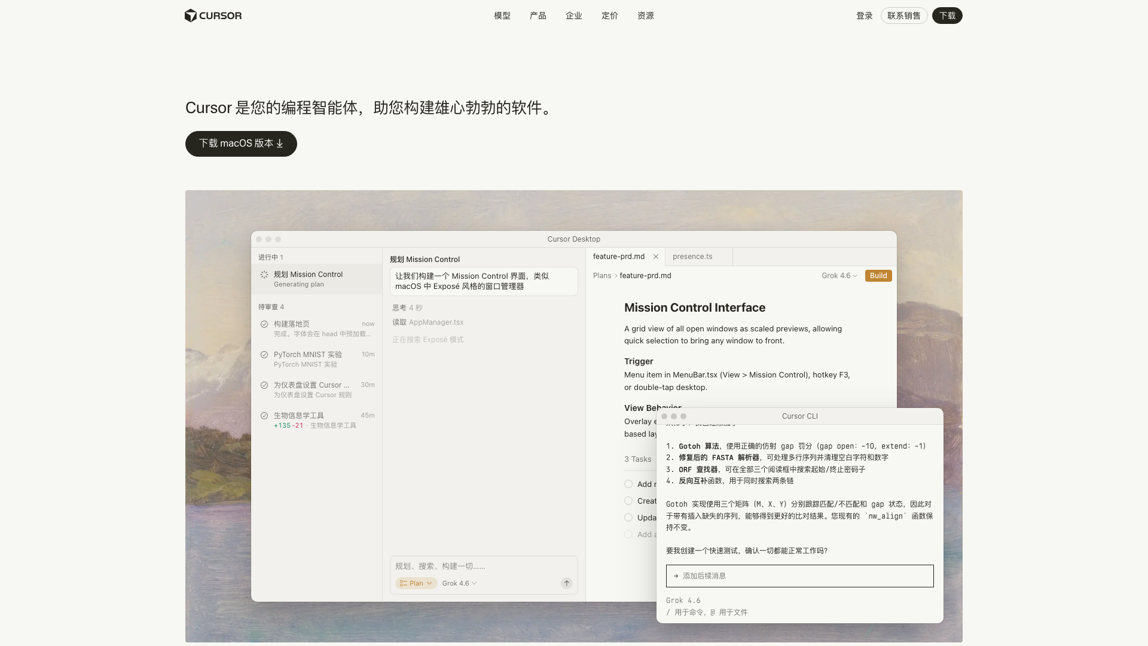Click check icon next to 构建落地页
The image size is (1148, 646).
click(x=264, y=324)
